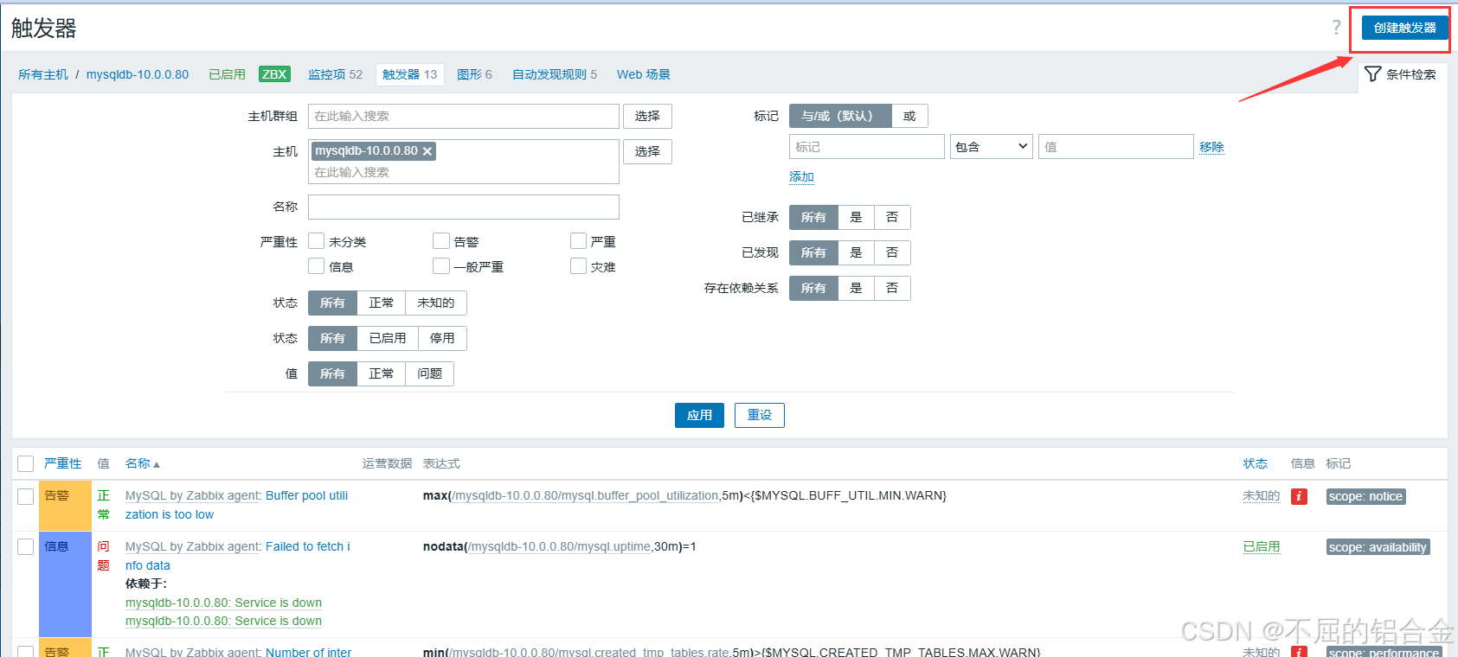Set 值 filter to 正常

pos(381,373)
